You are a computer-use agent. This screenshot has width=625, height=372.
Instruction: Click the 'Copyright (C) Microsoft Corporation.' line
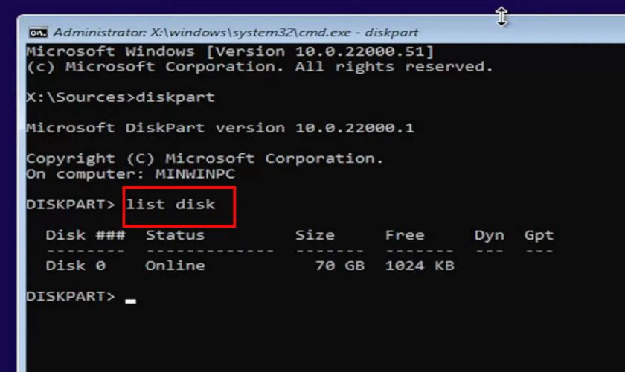(205, 158)
